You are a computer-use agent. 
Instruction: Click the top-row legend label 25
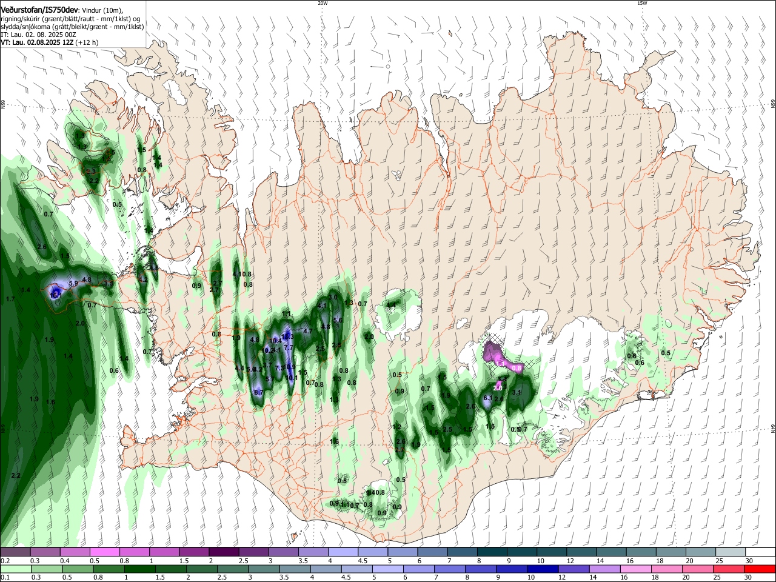coord(718,561)
